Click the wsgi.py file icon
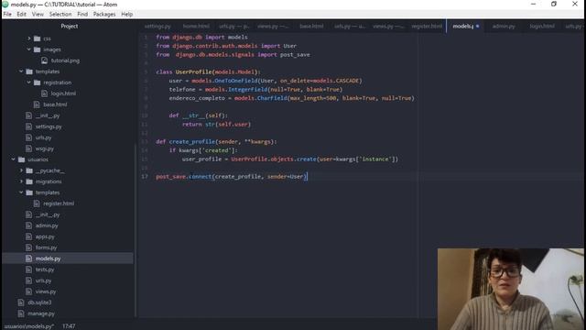Viewport: 586px width, 330px height. point(28,148)
